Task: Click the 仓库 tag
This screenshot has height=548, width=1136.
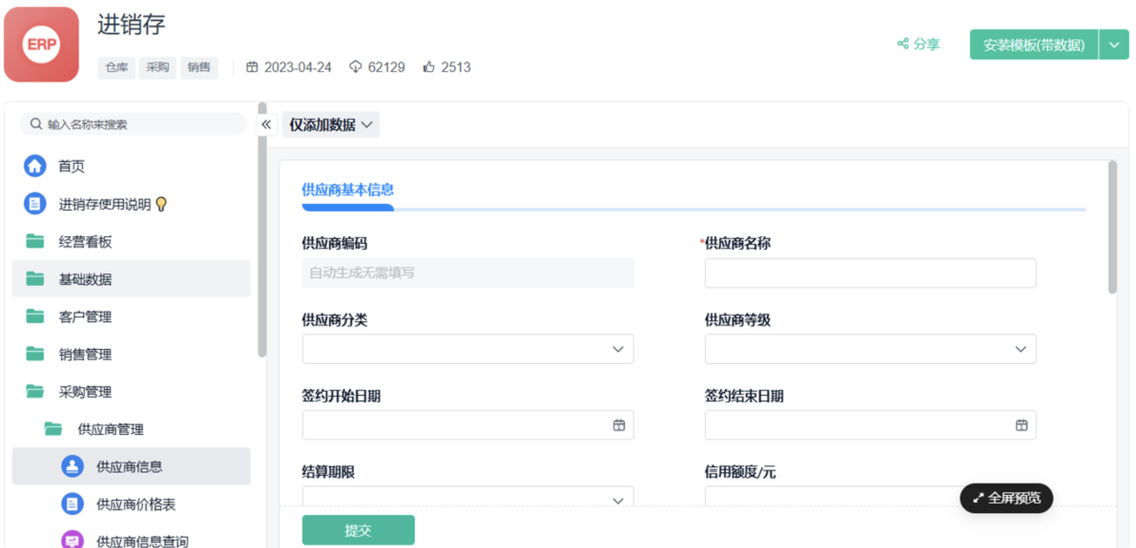Action: (117, 67)
